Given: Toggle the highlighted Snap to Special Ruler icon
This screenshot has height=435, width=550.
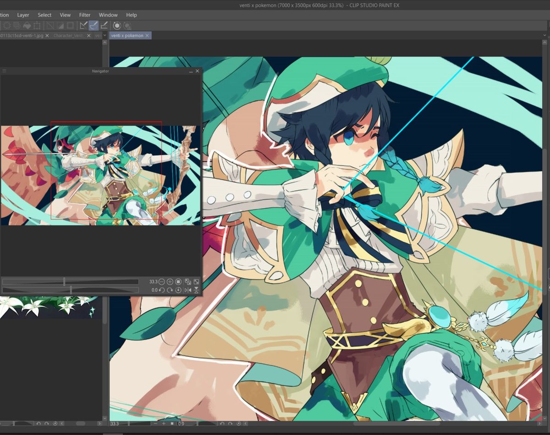Looking at the screenshot, I should 93,26.
